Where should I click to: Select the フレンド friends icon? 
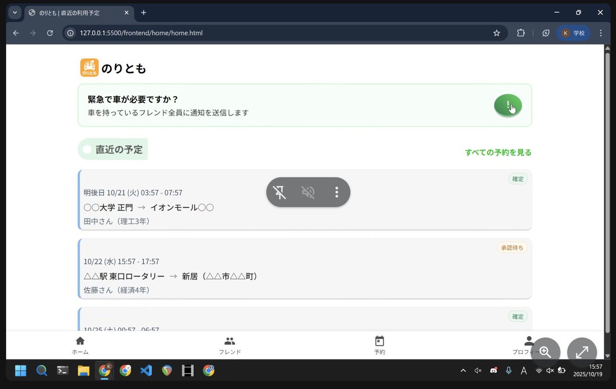click(229, 344)
